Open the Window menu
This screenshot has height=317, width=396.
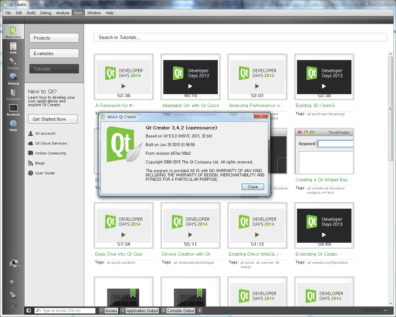(x=93, y=12)
